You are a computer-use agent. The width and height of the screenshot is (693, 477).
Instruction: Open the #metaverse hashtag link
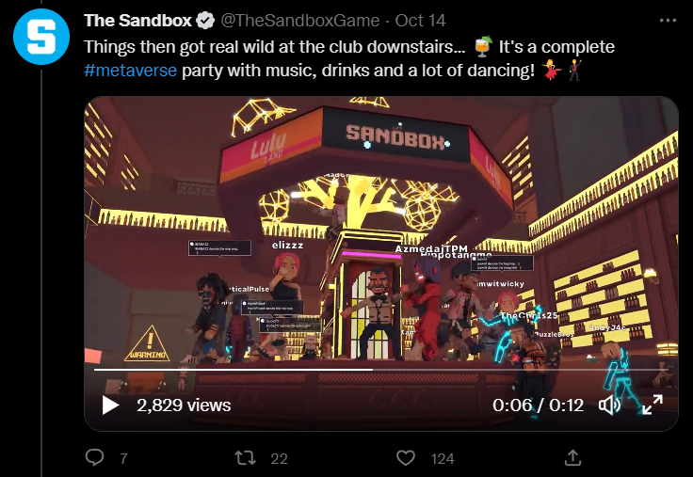click(x=130, y=71)
